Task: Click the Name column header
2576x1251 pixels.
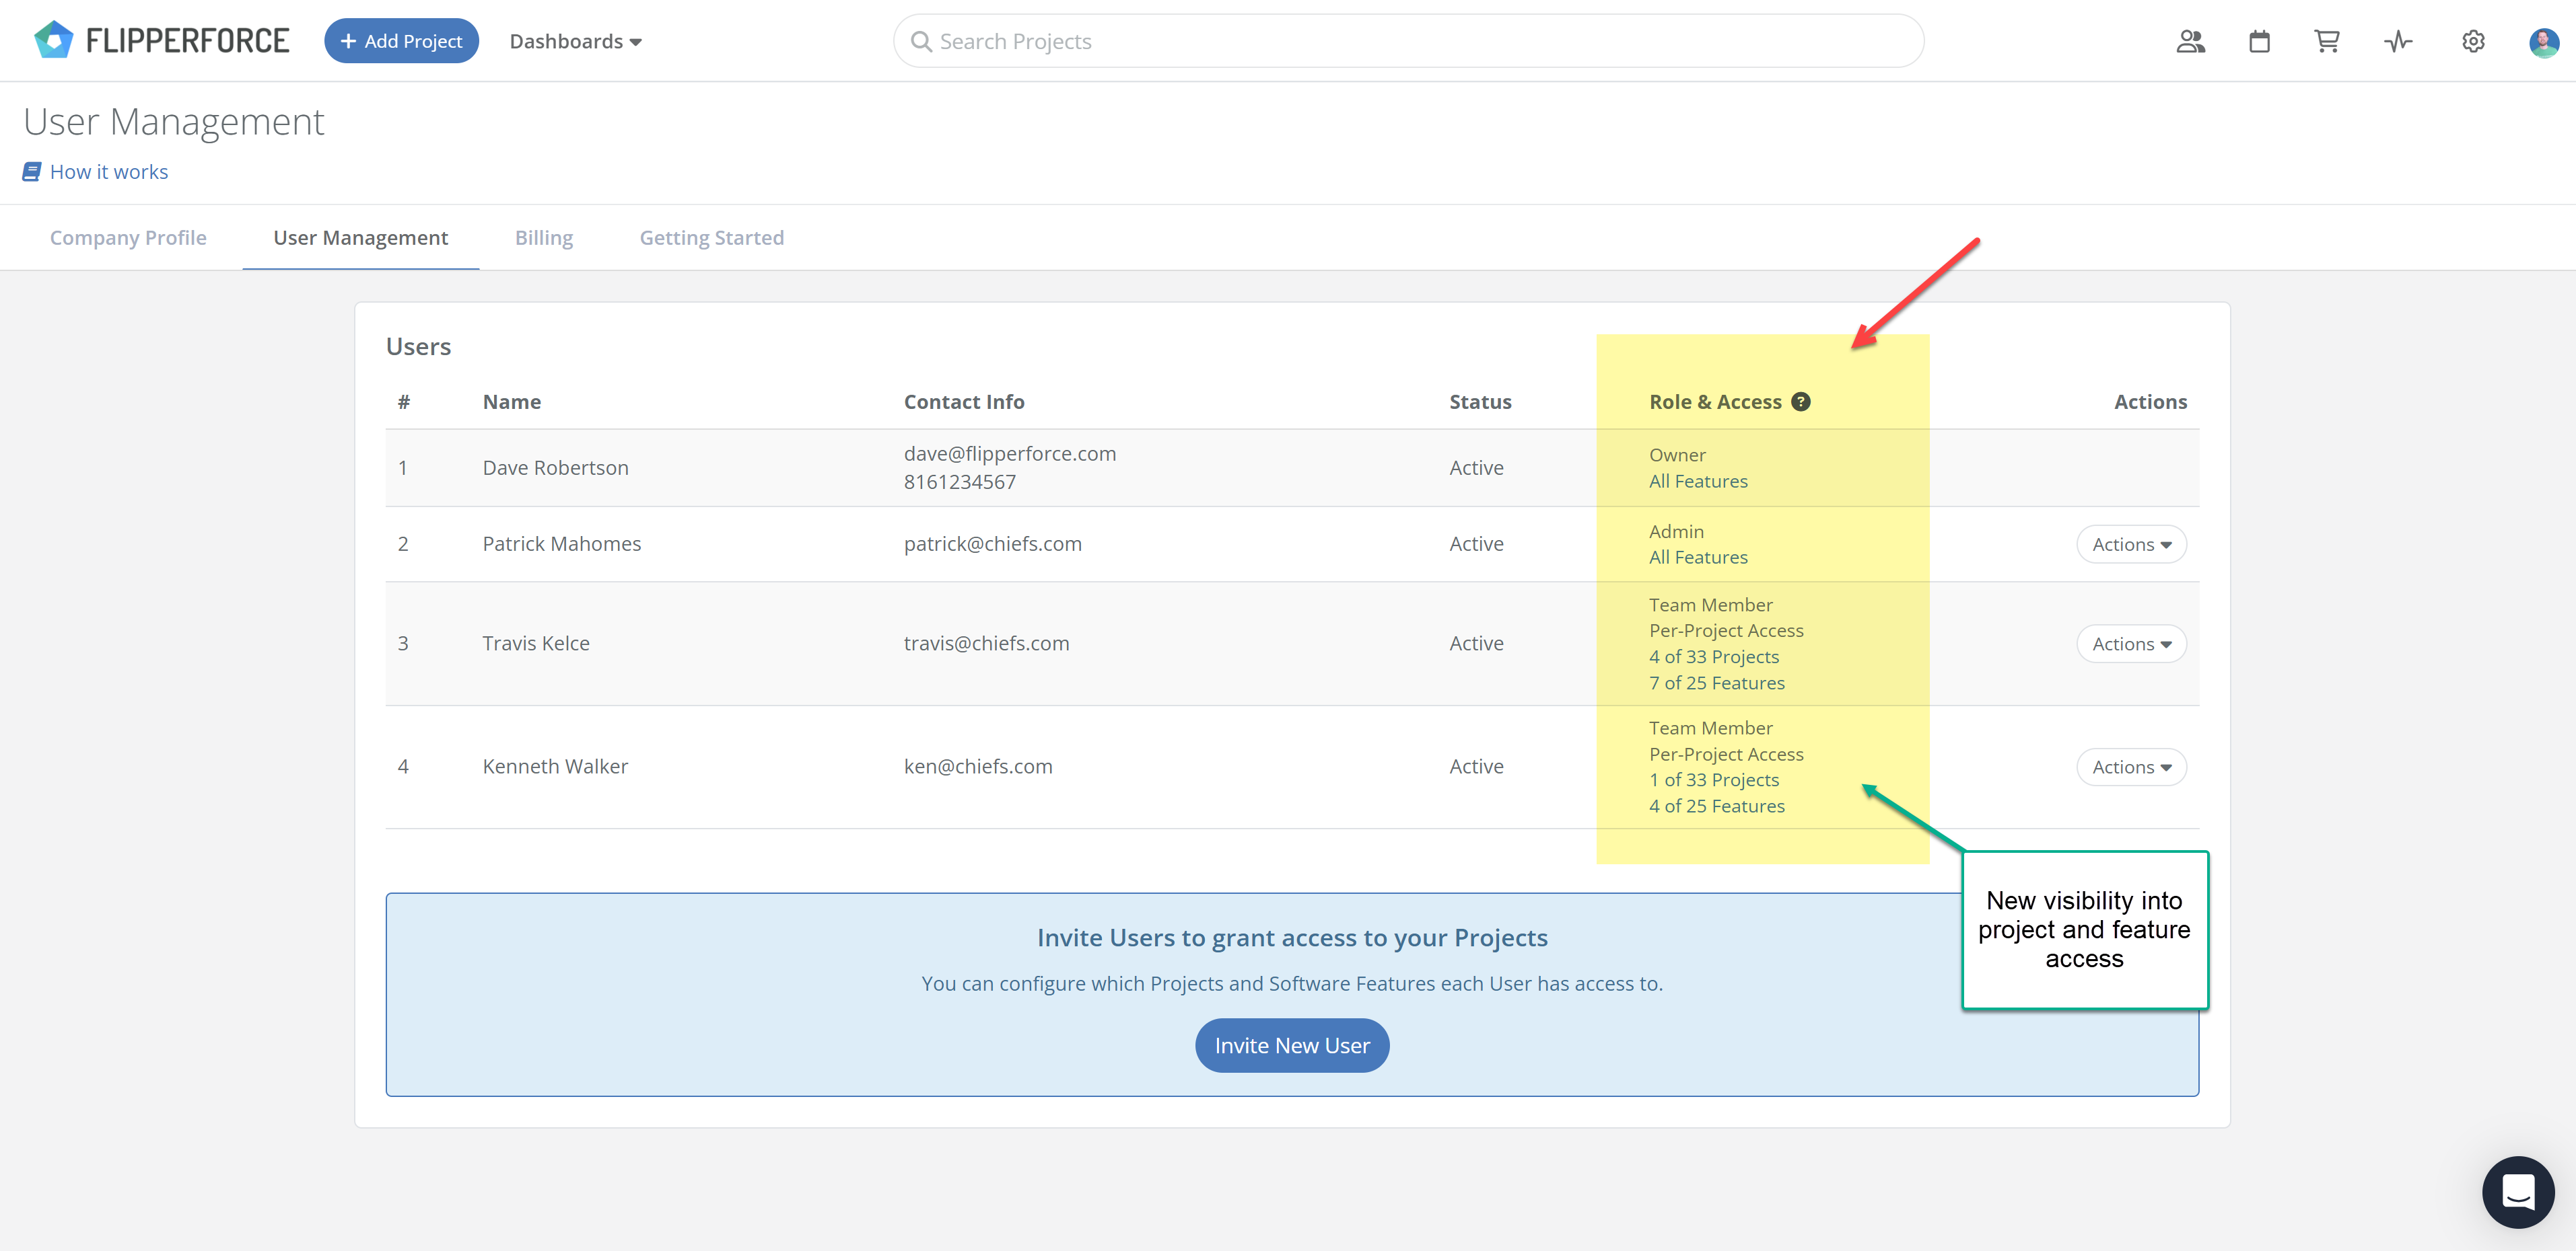Action: (x=512, y=402)
